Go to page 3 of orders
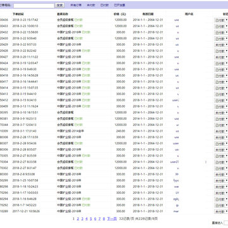 82,218
